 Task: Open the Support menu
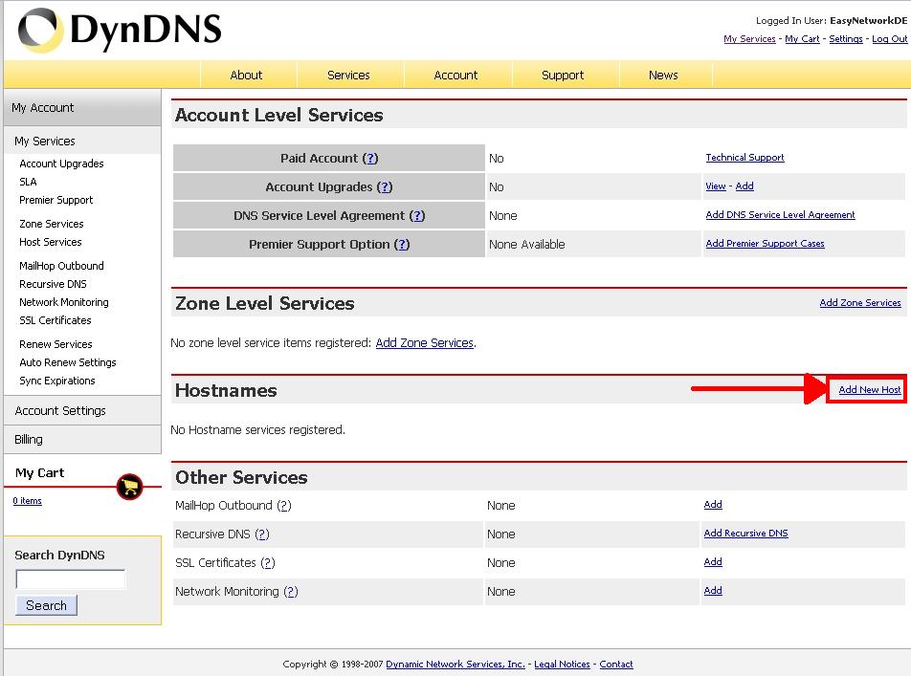(563, 75)
